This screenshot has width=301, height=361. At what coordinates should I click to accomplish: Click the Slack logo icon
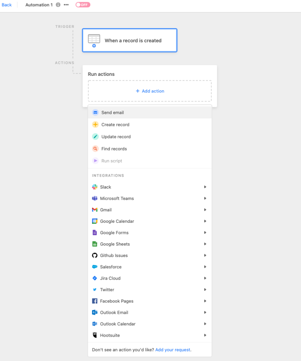tap(95, 187)
